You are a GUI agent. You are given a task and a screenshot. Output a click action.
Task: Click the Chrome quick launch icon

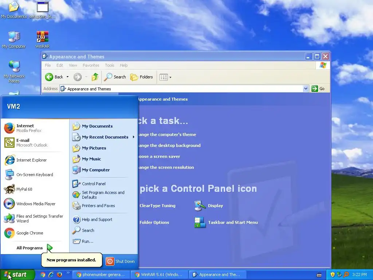point(43,275)
